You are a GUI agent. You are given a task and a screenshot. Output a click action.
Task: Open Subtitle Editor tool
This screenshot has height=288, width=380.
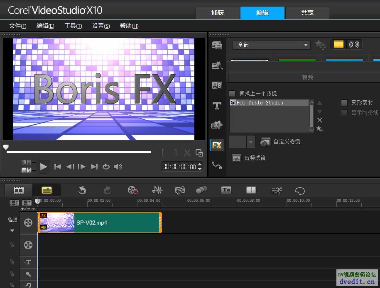pos(226,190)
